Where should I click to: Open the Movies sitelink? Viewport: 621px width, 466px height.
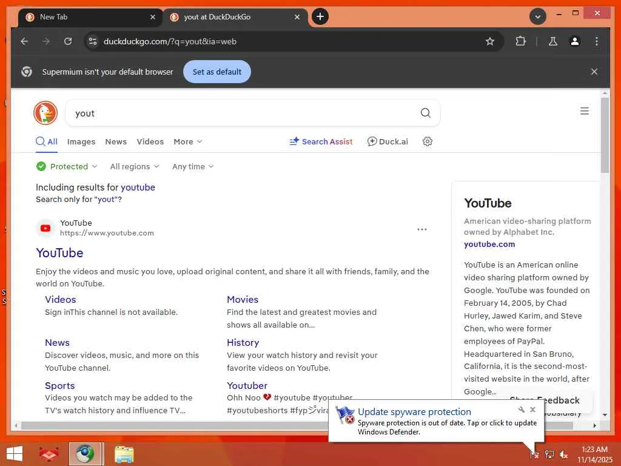coord(243,299)
